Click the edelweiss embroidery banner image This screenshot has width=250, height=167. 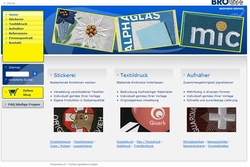click(84, 30)
